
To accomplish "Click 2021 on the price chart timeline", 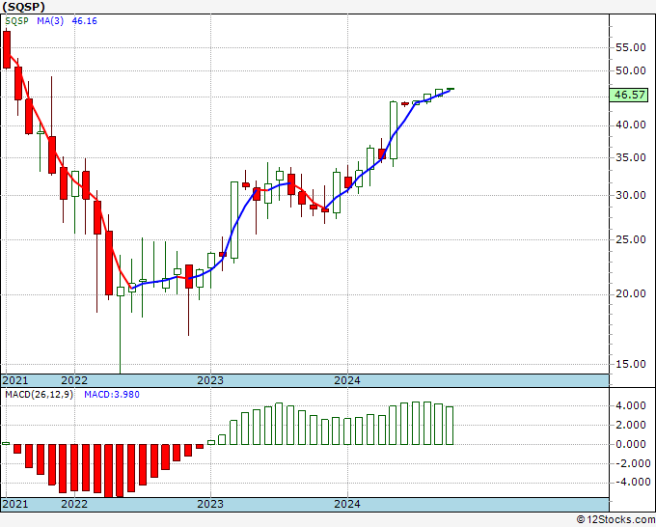I will [x=15, y=380].
